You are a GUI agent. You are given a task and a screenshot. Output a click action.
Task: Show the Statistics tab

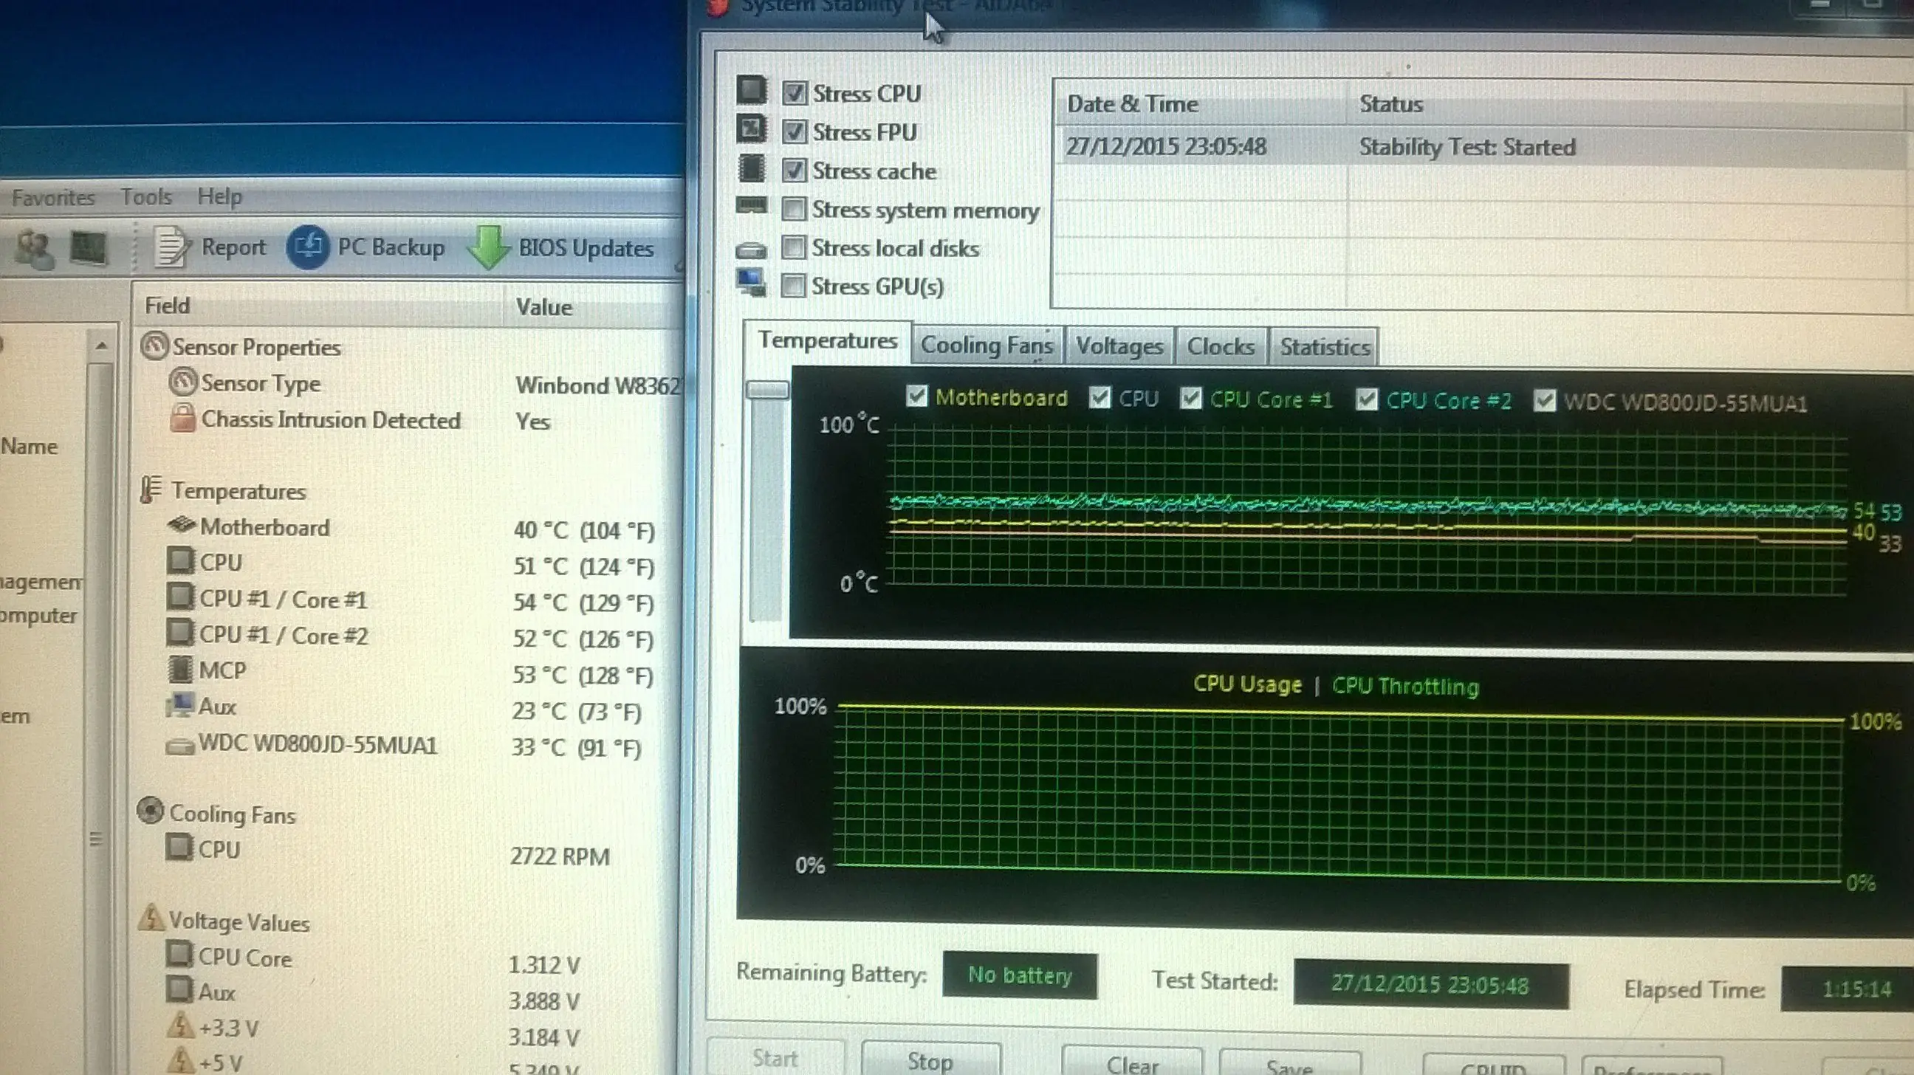[1325, 347]
